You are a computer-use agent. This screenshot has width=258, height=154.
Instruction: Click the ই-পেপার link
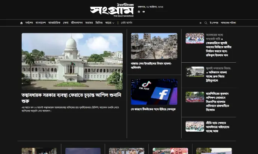click(x=214, y=23)
